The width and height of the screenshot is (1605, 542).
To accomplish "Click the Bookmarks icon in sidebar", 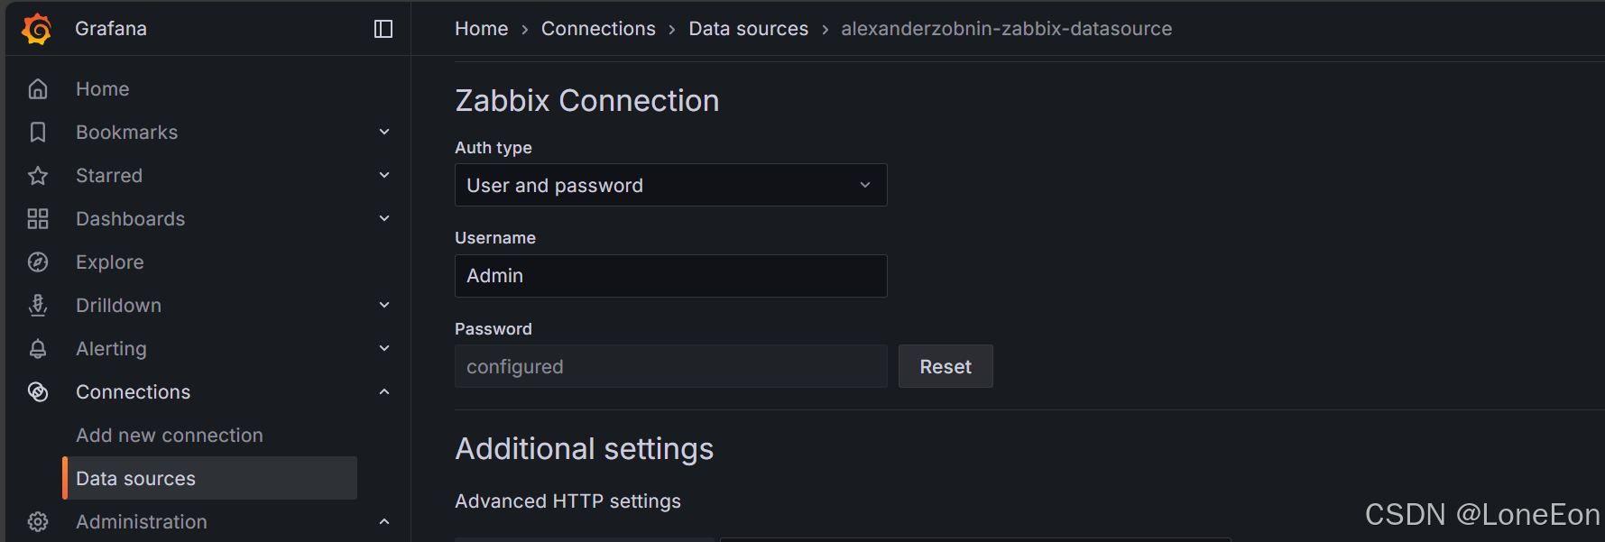I will [38, 132].
